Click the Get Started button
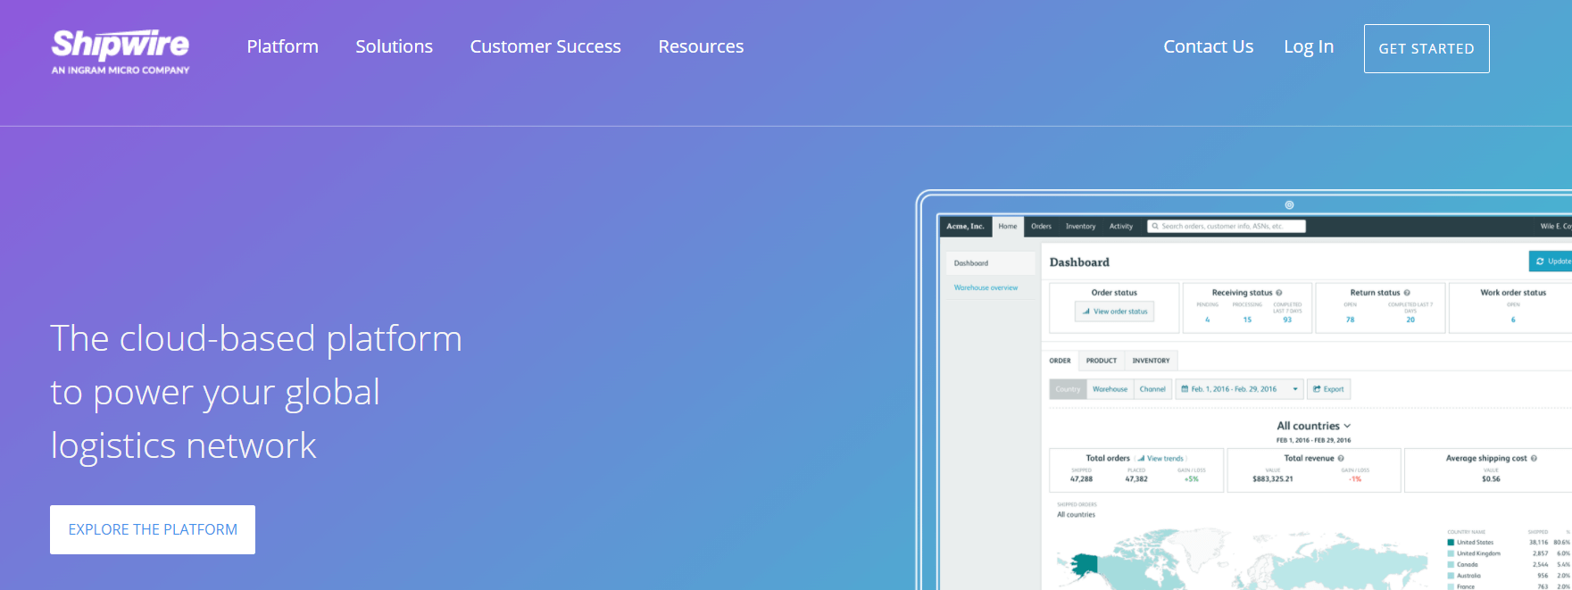The image size is (1572, 590). tap(1426, 48)
